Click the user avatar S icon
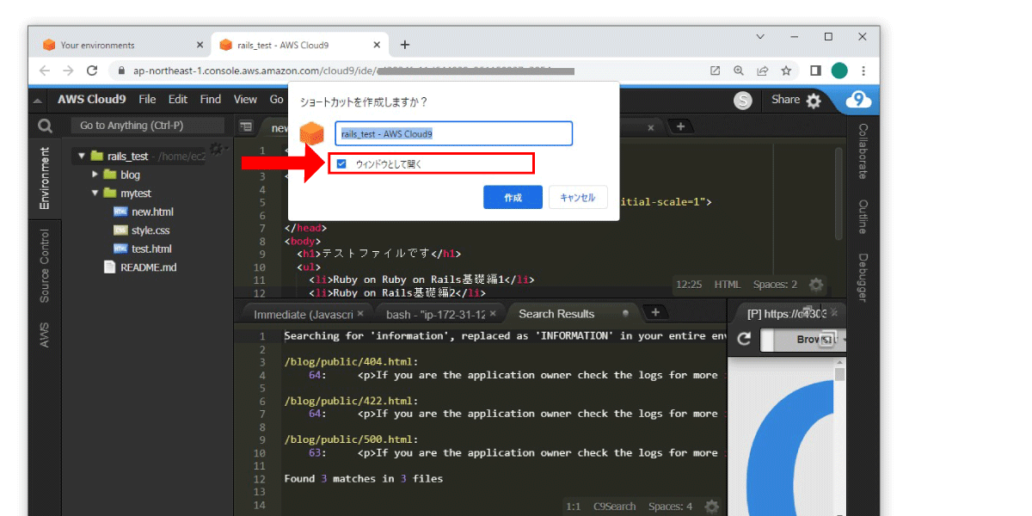The height and width of the screenshot is (516, 1032). point(743,101)
